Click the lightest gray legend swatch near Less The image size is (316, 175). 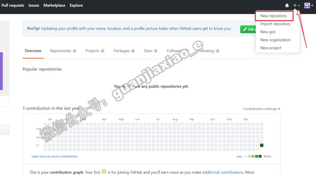click(246, 157)
